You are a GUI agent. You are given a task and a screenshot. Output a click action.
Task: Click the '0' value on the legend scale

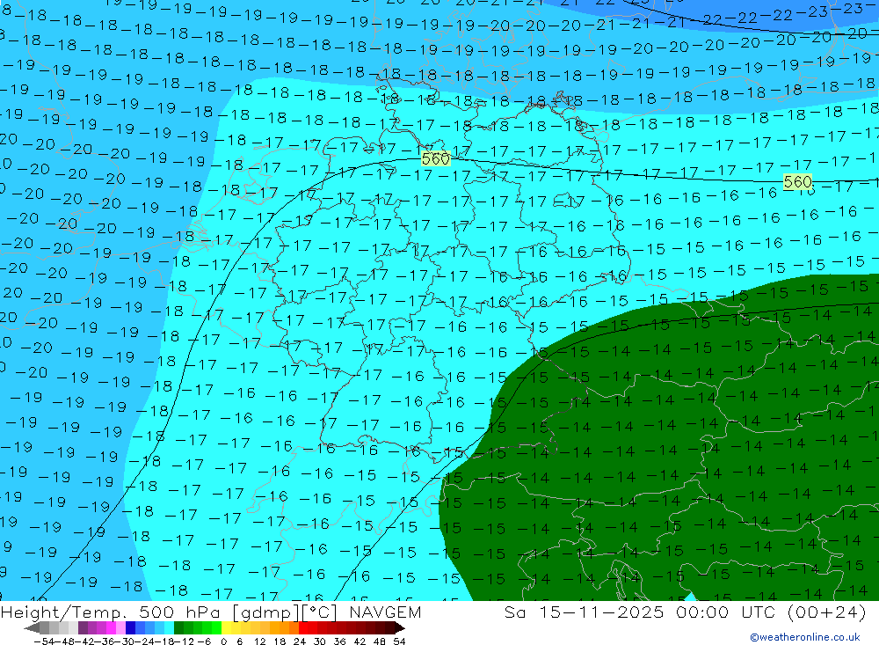coord(223,641)
